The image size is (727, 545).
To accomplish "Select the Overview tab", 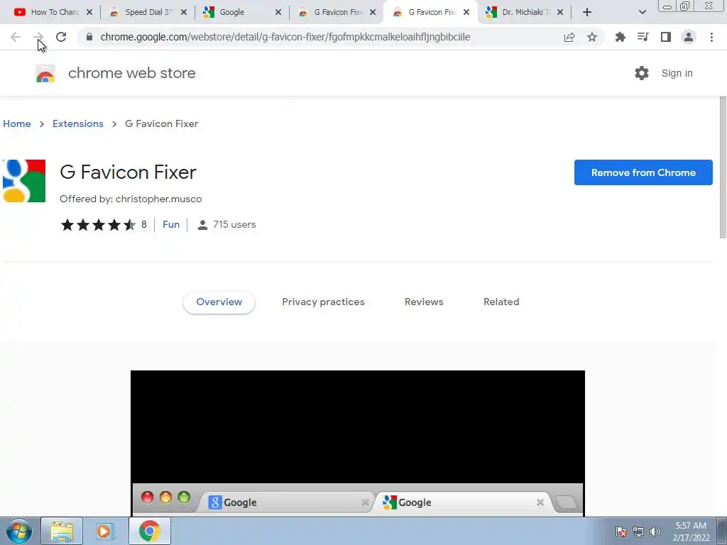I will [x=219, y=302].
